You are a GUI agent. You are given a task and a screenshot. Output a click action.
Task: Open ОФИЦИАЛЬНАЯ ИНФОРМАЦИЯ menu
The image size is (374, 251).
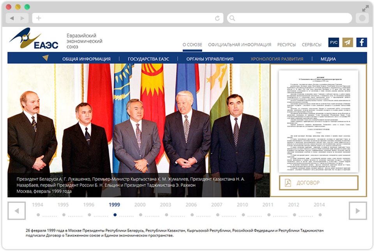pos(240,44)
